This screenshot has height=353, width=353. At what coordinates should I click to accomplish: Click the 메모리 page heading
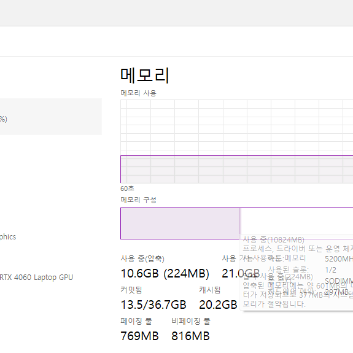tap(145, 76)
